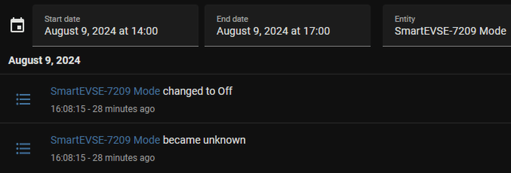Click the August 9, 2024 at 17:00 value
511x173 pixels.
(273, 31)
